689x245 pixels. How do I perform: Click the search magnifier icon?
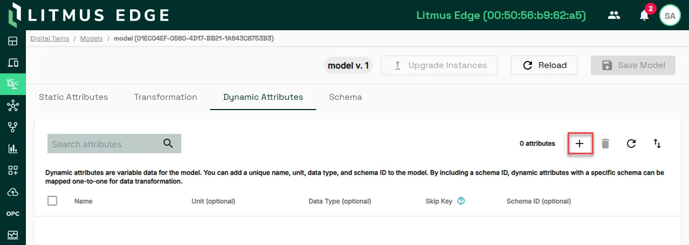(x=168, y=144)
